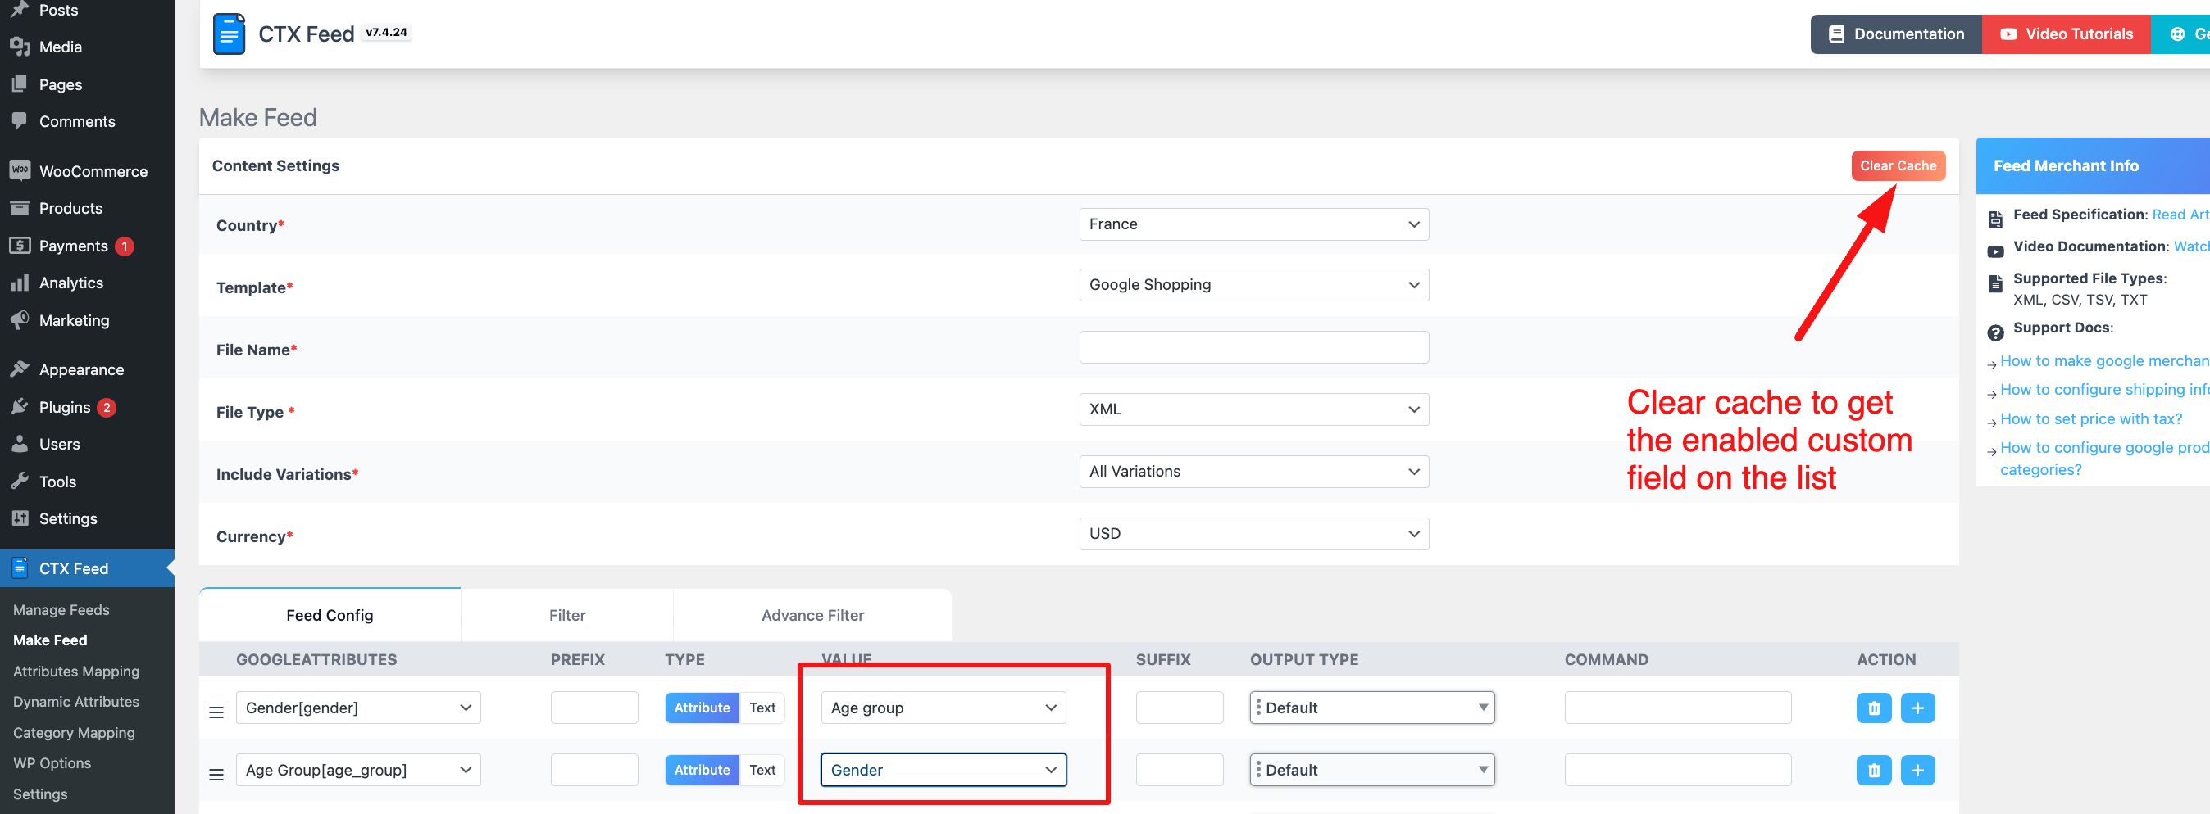Click the Support Docs question mark icon
Image resolution: width=2210 pixels, height=814 pixels.
[1995, 333]
